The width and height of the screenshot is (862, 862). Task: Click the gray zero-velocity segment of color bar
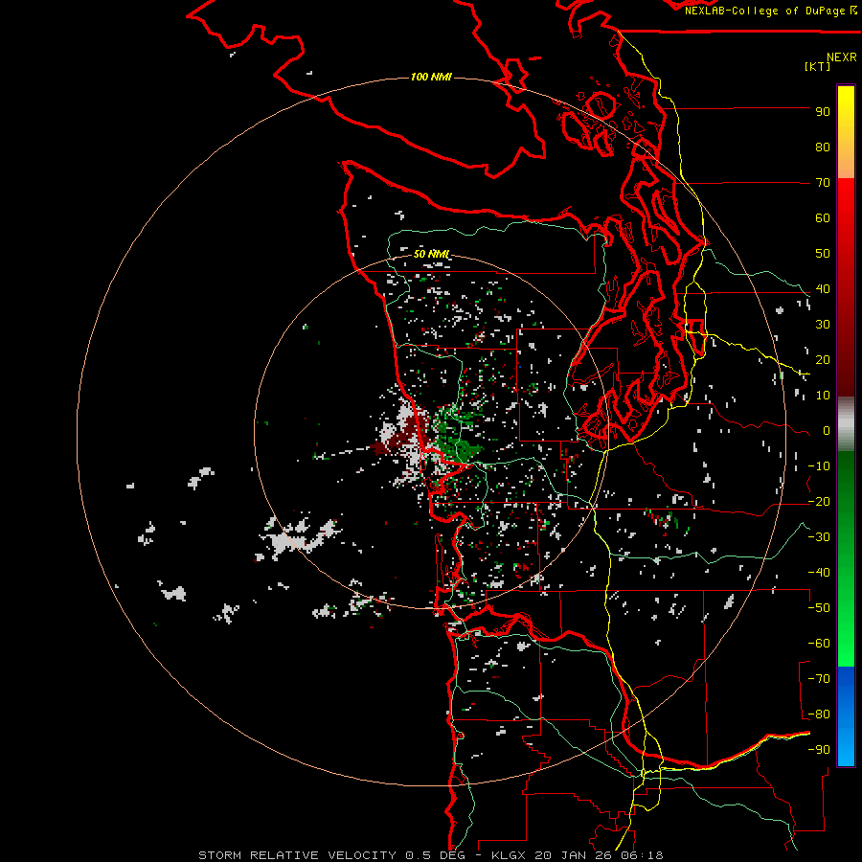(x=846, y=424)
